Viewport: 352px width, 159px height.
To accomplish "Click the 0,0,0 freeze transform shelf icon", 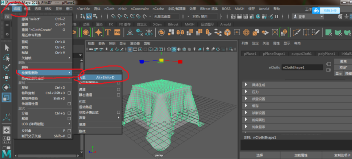I will pyautogui.click(x=149, y=32).
